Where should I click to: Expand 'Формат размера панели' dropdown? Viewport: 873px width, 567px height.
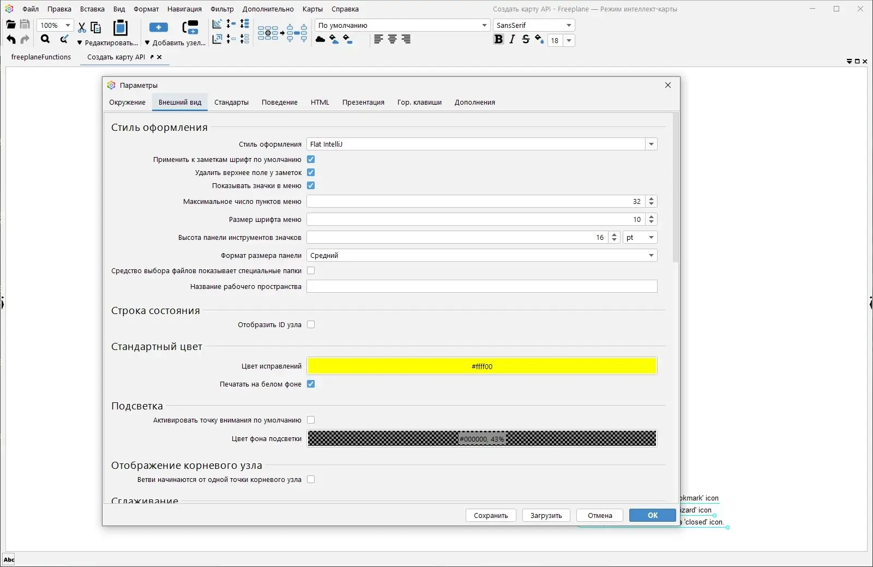(651, 256)
